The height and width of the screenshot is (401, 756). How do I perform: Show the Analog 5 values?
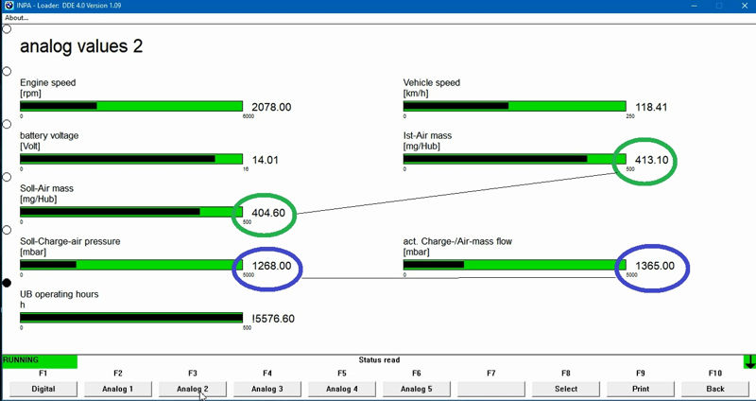pos(416,389)
